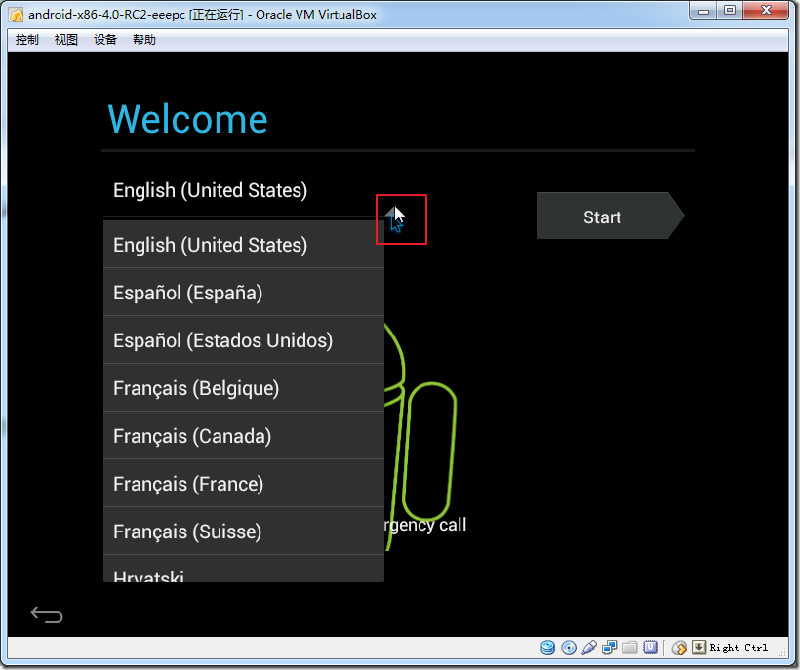The width and height of the screenshot is (800, 670).
Task: Click the virtualization features chip icon
Action: coord(650,648)
